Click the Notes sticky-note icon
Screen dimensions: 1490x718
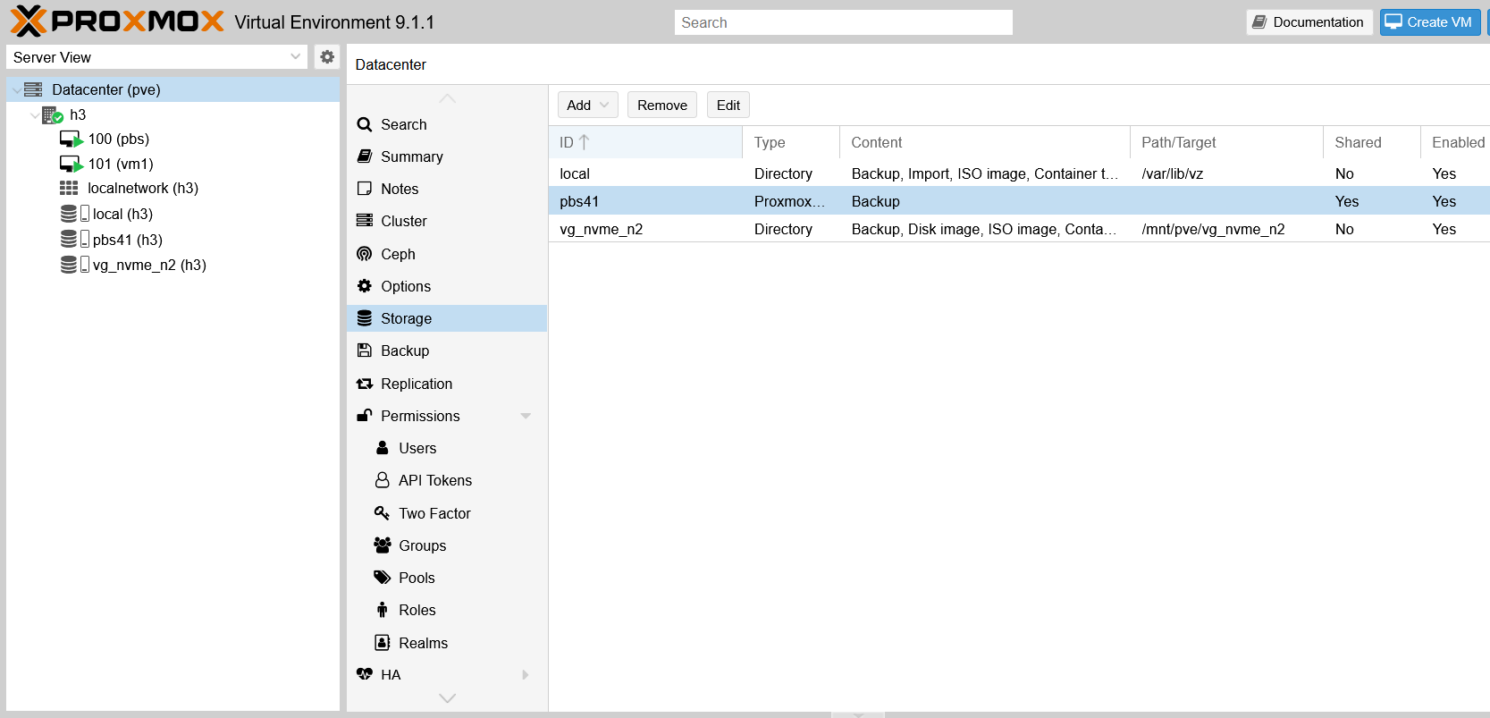point(365,189)
